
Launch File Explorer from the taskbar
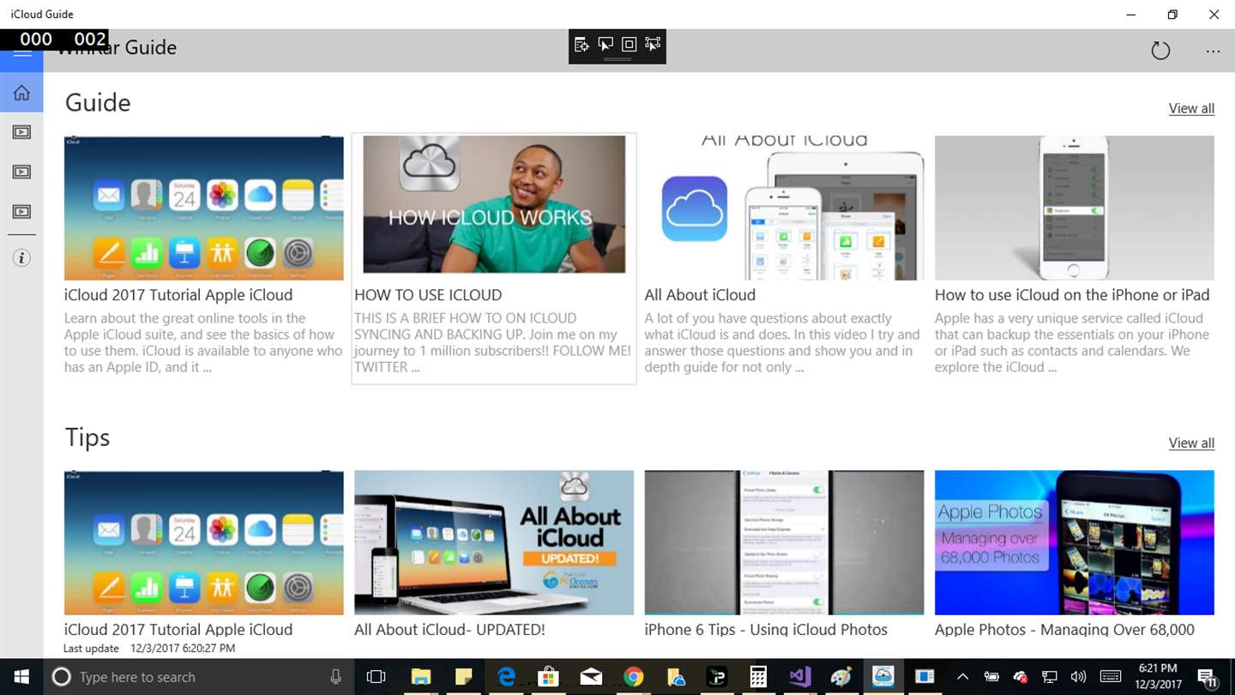420,677
